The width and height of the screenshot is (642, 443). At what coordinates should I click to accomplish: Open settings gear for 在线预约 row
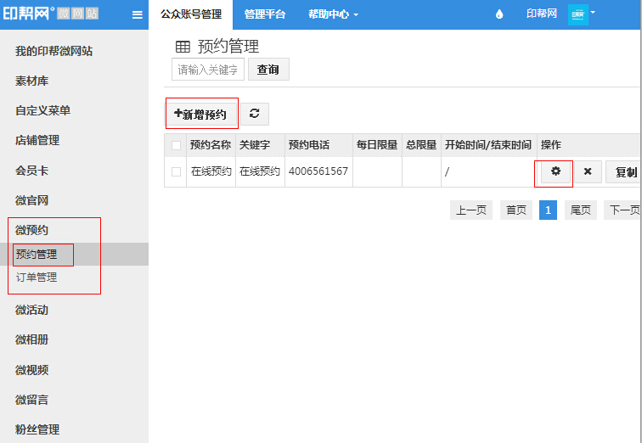(x=555, y=171)
